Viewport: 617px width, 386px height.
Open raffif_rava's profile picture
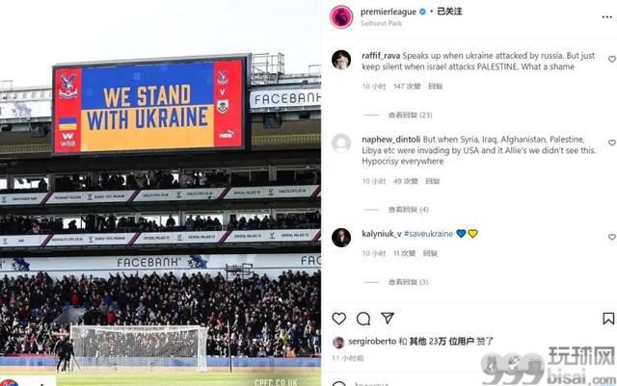(341, 60)
